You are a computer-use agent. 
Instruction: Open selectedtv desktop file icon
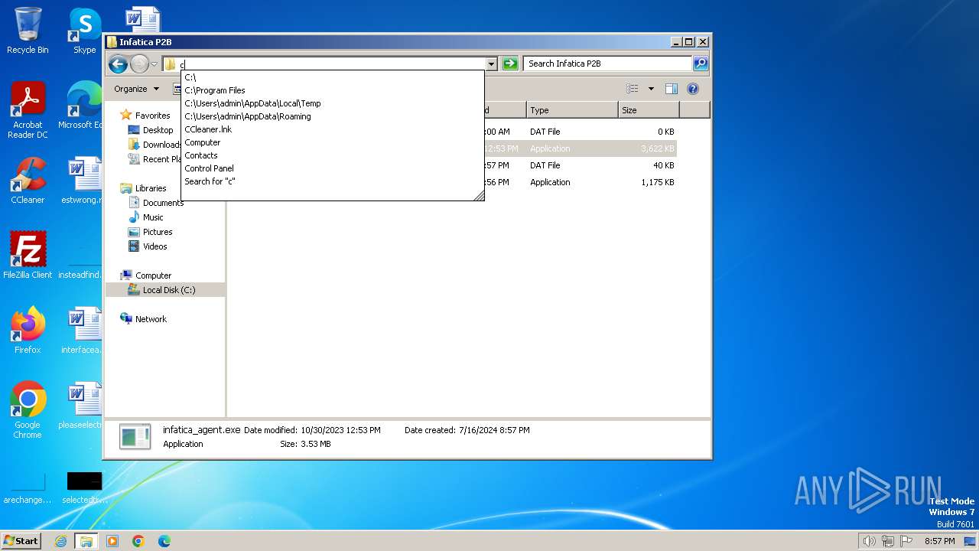84,487
